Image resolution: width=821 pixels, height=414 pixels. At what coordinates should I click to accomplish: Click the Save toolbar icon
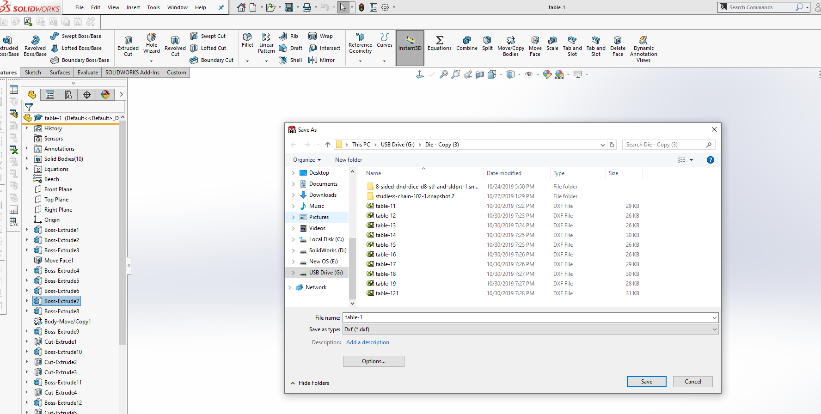(x=289, y=7)
